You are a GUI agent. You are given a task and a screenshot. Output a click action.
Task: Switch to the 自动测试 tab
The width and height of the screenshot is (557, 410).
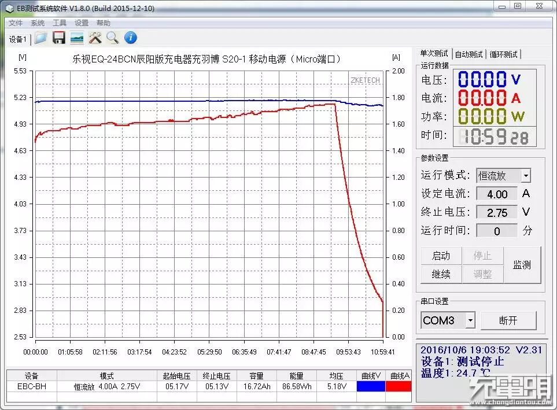[469, 54]
